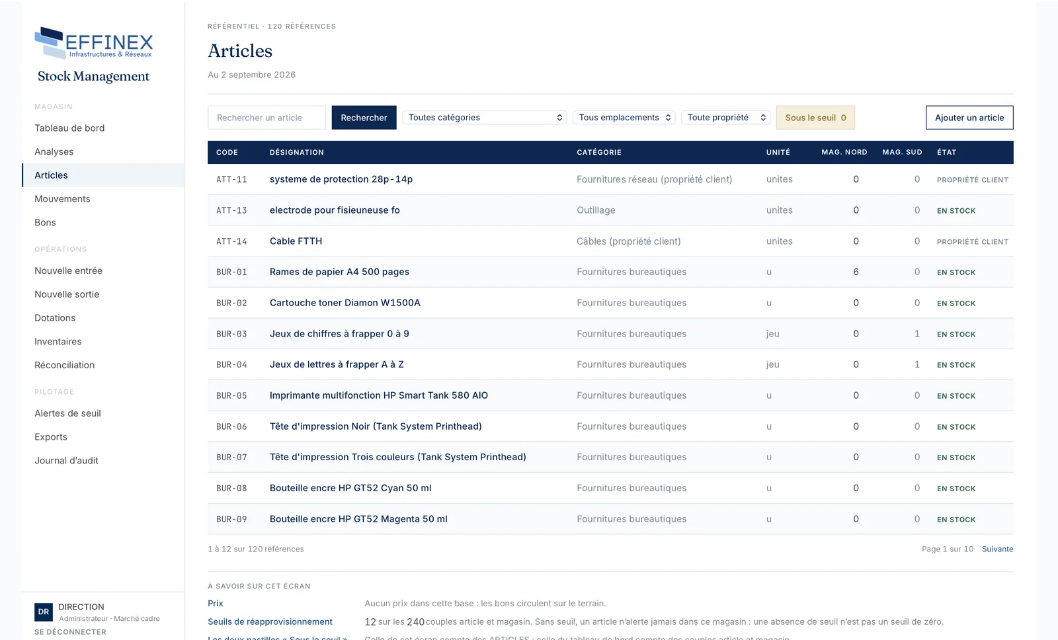The width and height of the screenshot is (1058, 640).
Task: Open article Jeux de lettres à frapper A à Z
Action: click(337, 364)
